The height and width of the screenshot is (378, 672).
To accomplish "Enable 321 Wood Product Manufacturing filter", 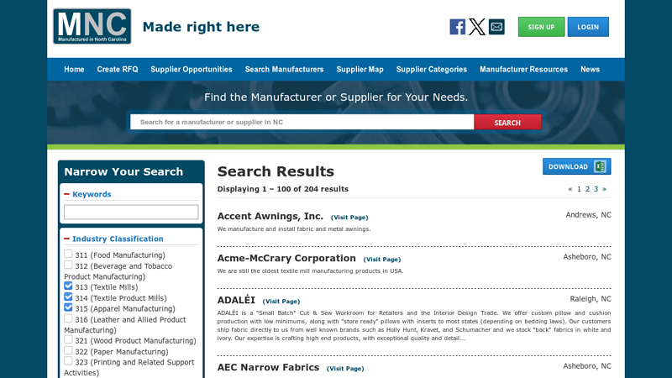I will [68, 340].
